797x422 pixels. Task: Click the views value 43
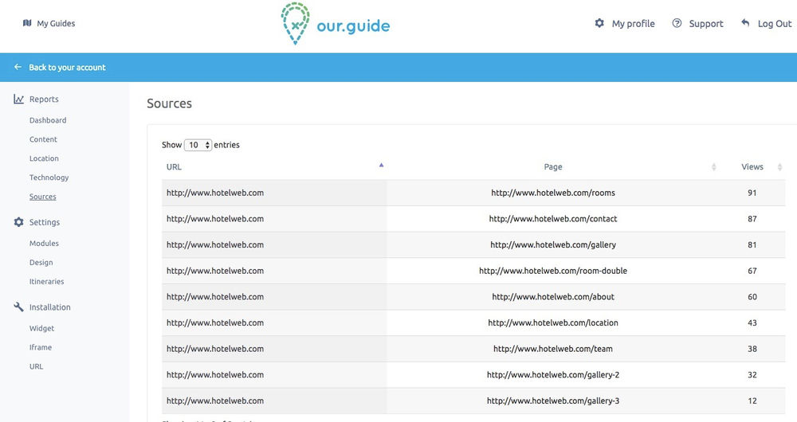pos(752,322)
